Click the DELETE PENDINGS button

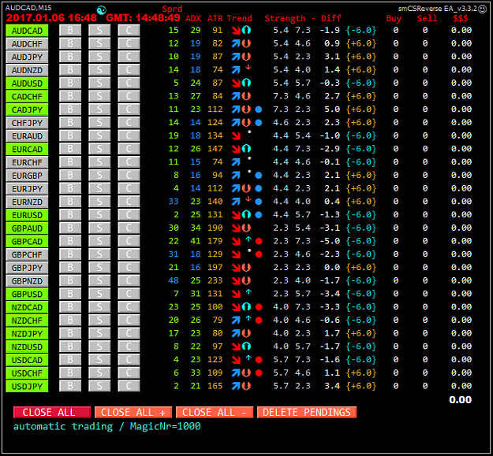tap(307, 413)
